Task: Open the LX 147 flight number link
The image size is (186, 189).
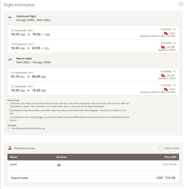Action: [171, 75]
